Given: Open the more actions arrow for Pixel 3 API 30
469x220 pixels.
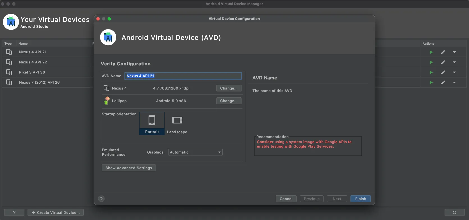Looking at the screenshot, I should click(x=454, y=72).
